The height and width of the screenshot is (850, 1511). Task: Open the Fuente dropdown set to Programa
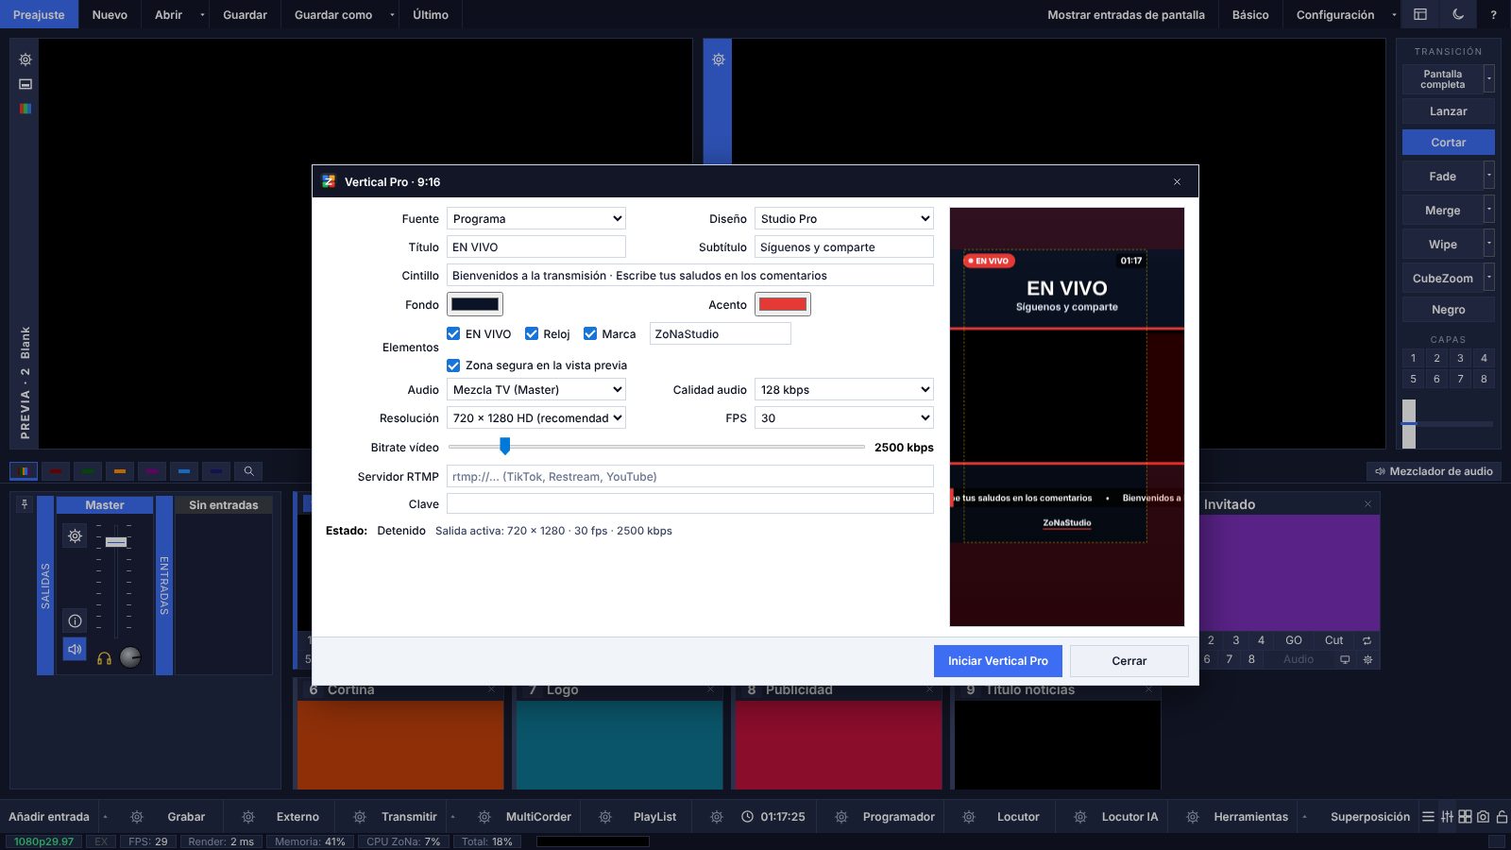tap(536, 219)
